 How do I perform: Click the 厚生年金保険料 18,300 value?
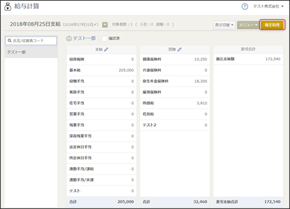coord(200,81)
